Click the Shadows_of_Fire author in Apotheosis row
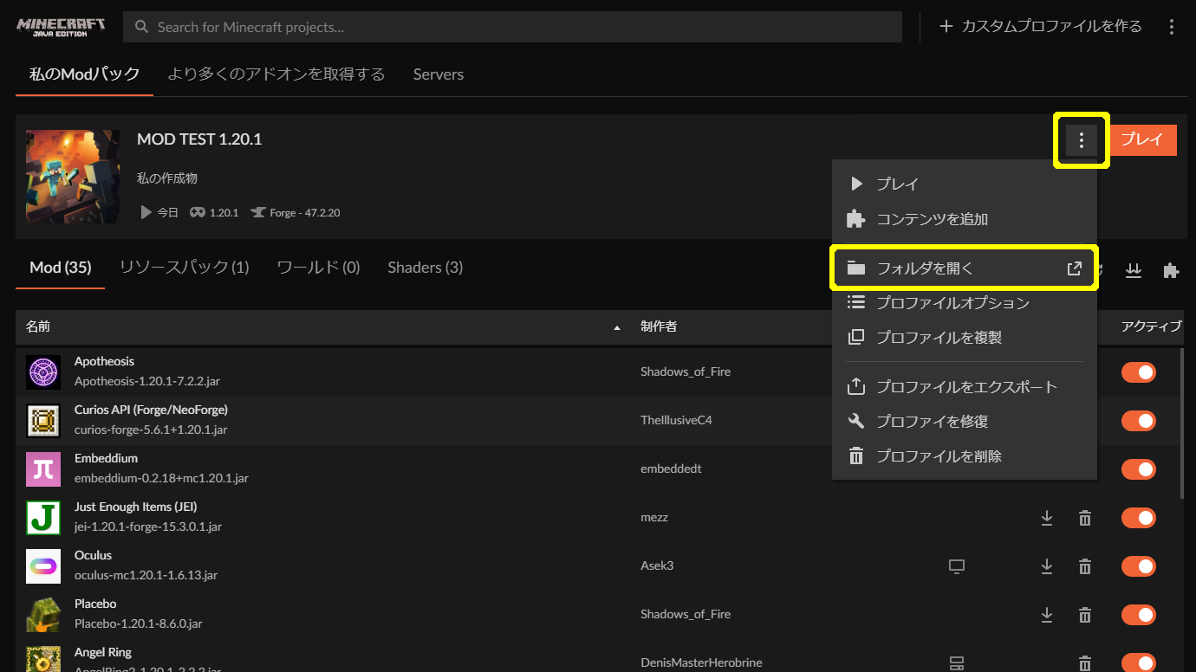Image resolution: width=1196 pixels, height=672 pixels. [x=686, y=372]
